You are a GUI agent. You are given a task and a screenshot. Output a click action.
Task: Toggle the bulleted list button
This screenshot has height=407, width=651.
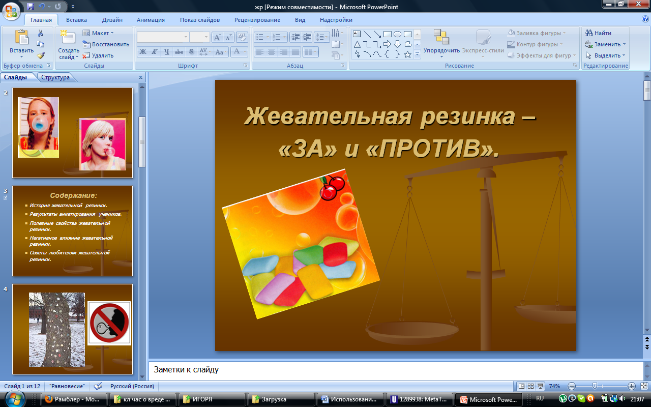(262, 37)
